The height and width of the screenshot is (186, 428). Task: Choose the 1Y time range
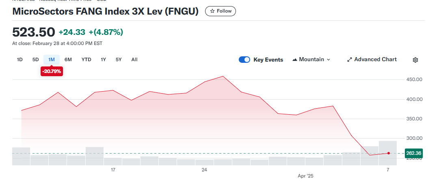click(103, 60)
